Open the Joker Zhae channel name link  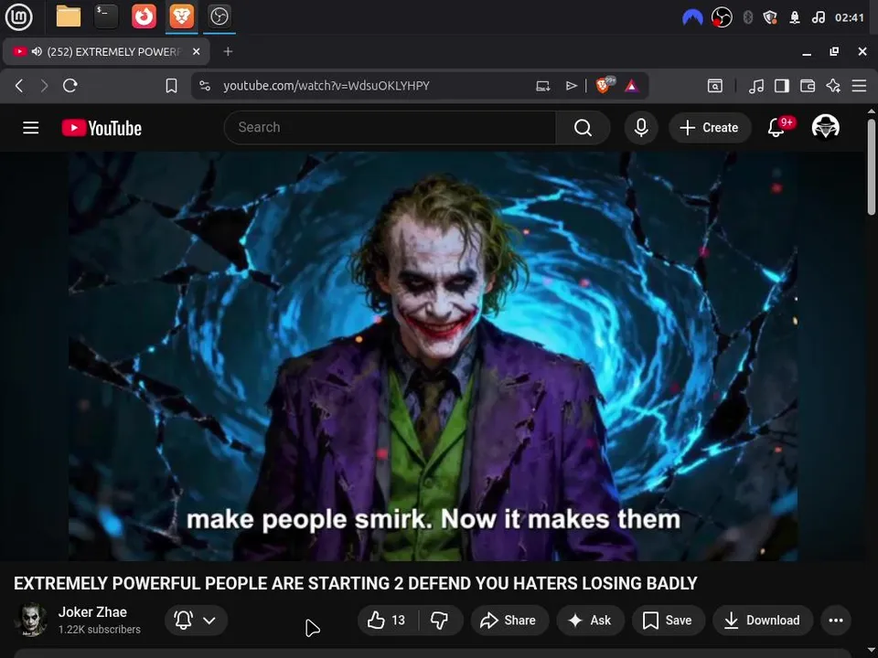[x=92, y=612]
